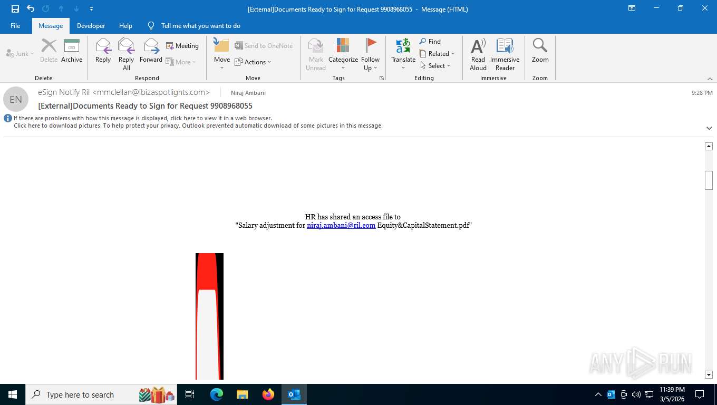This screenshot has width=717, height=405.
Task: Click the vertical scrollbar thumb
Action: coord(709,180)
